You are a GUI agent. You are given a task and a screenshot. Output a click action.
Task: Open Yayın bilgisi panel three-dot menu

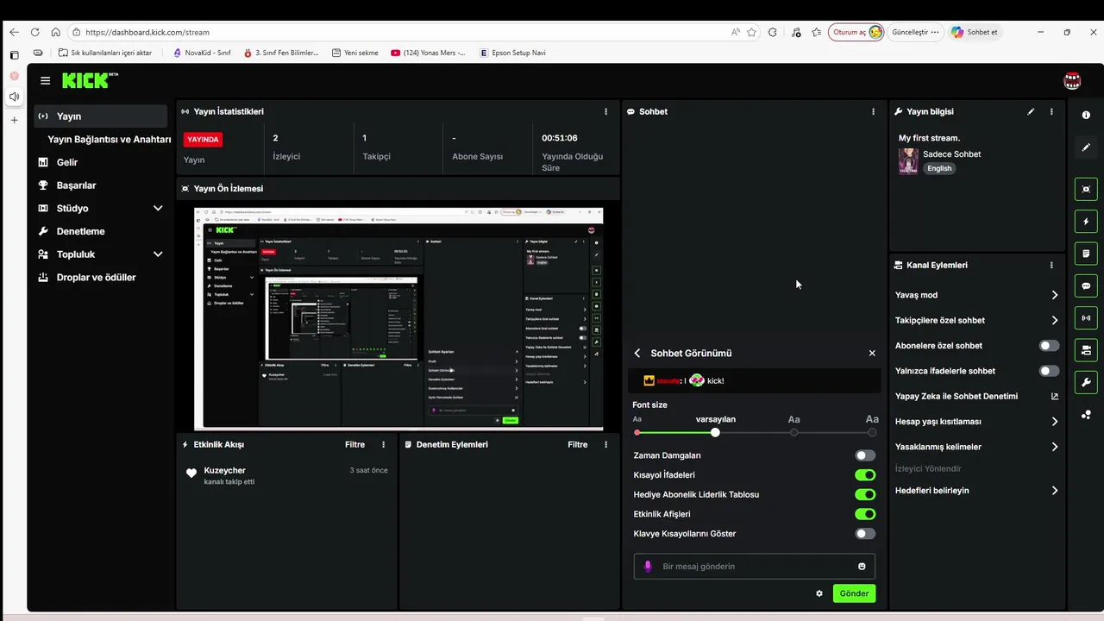point(1051,111)
